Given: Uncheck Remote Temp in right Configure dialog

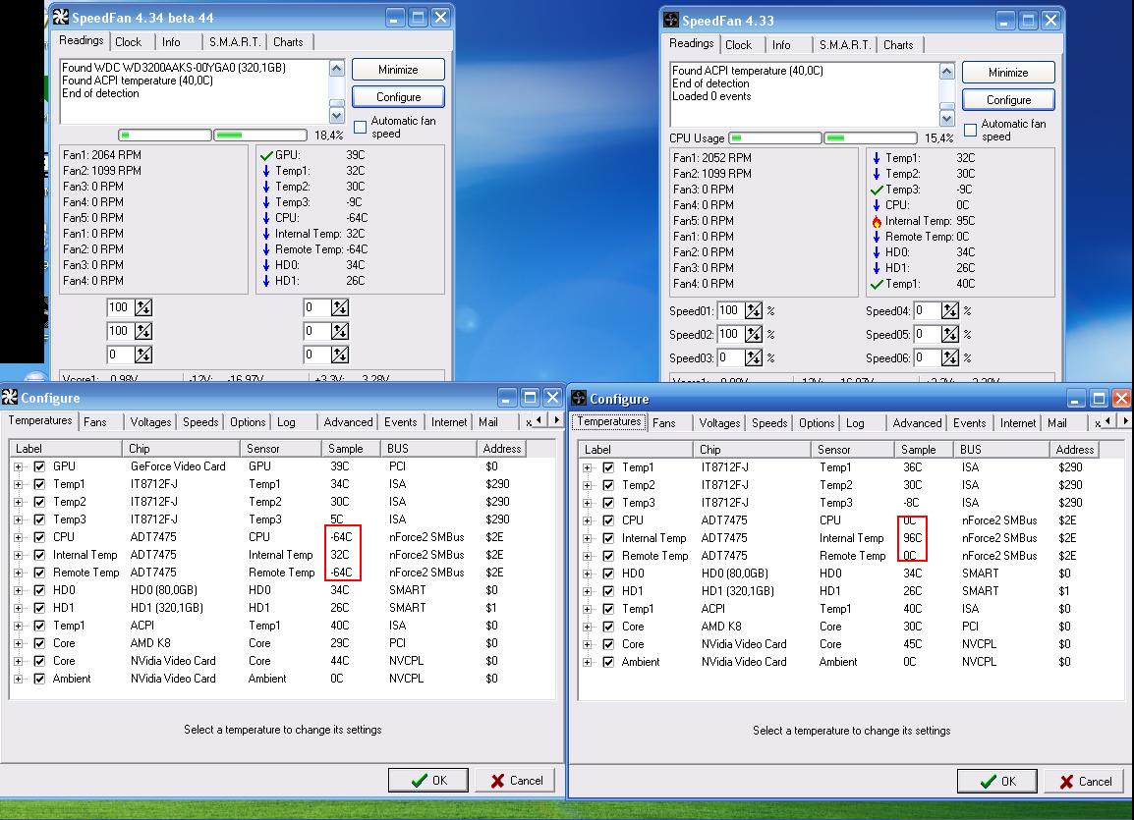Looking at the screenshot, I should coord(608,556).
